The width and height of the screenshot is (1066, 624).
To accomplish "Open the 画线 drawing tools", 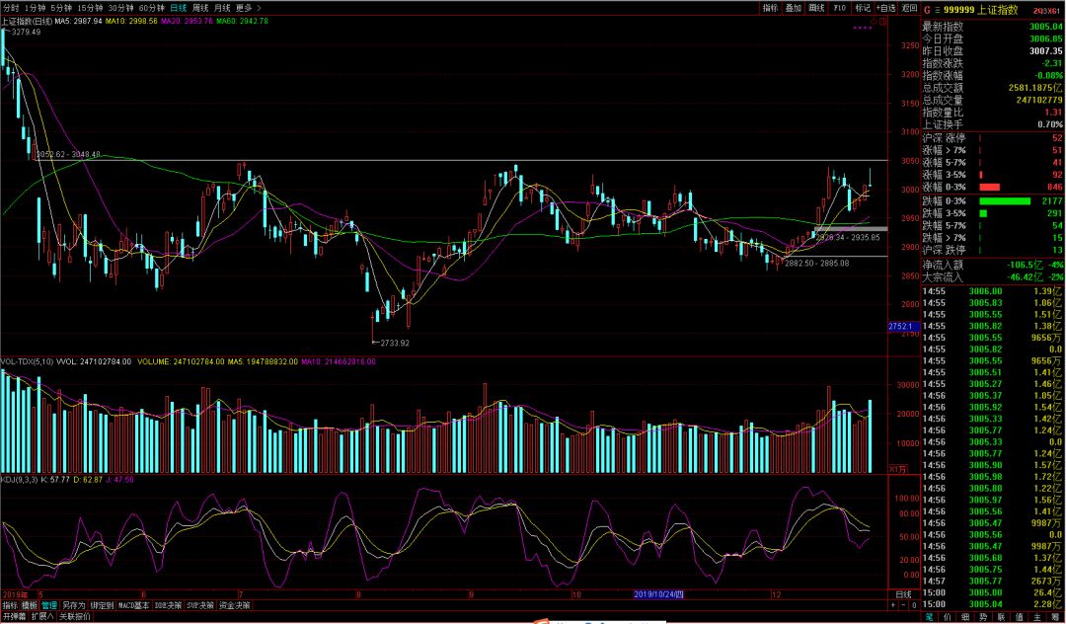I will click(816, 7).
